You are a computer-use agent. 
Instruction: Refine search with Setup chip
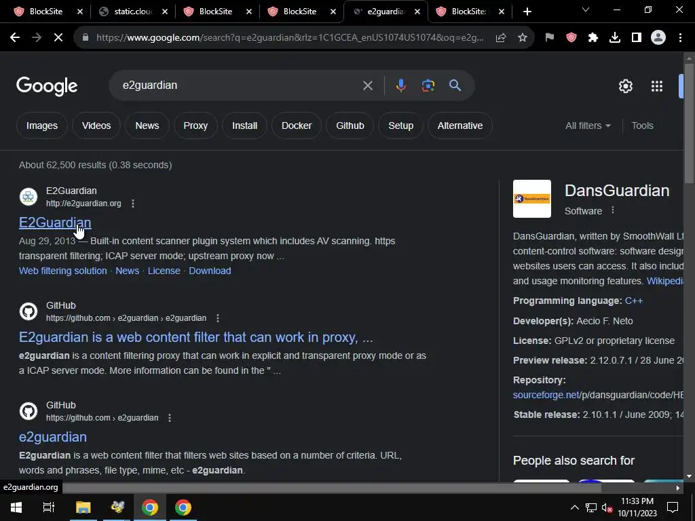click(400, 126)
